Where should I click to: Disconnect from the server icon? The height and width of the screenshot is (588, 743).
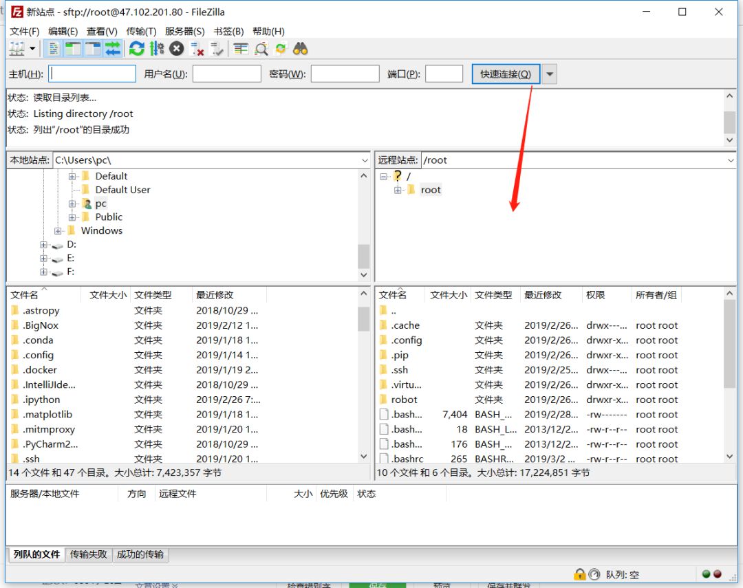point(196,48)
